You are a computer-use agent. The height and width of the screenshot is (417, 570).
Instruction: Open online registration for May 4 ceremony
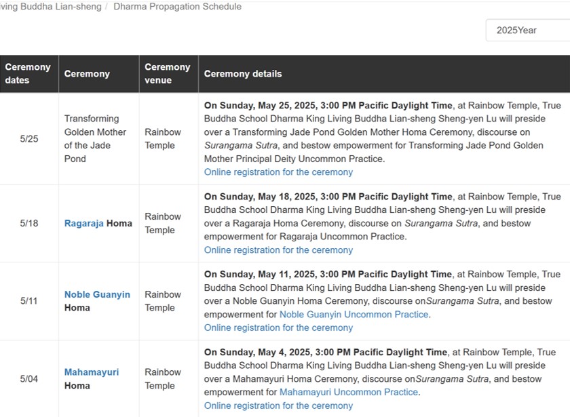(x=278, y=405)
